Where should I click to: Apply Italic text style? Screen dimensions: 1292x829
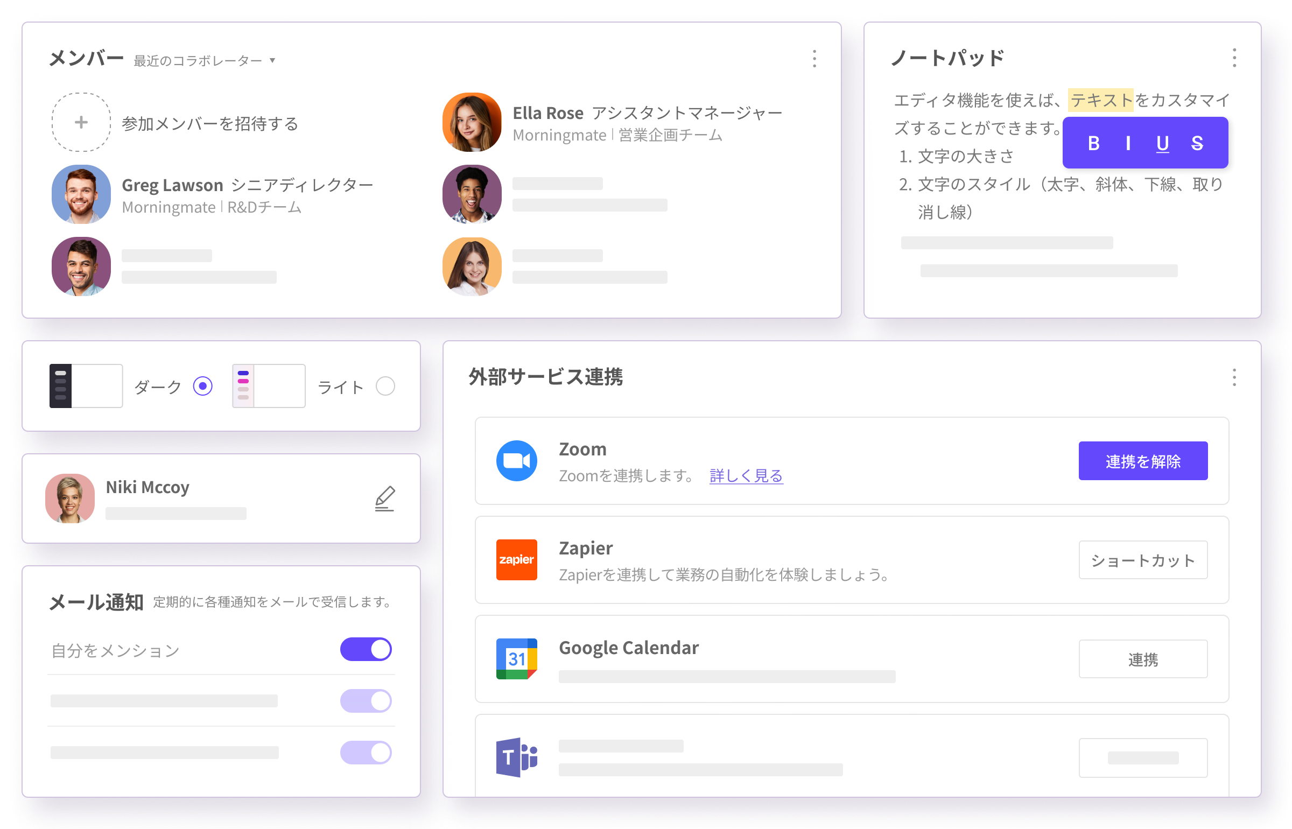tap(1128, 143)
